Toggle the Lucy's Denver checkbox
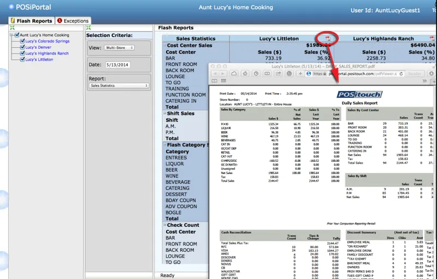This screenshot has height=279, width=437. [x=22, y=47]
